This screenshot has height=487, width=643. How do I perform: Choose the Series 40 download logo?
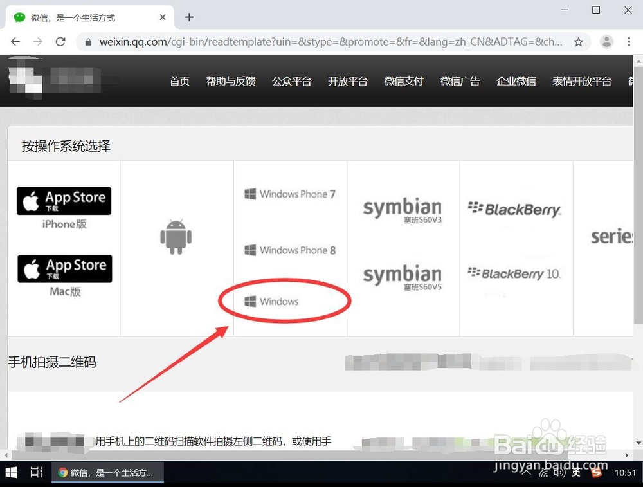click(x=611, y=236)
